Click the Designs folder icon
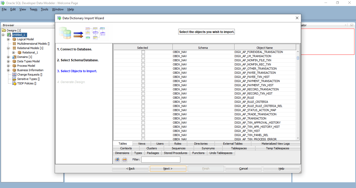The width and height of the screenshot is (356, 188). point(4,30)
